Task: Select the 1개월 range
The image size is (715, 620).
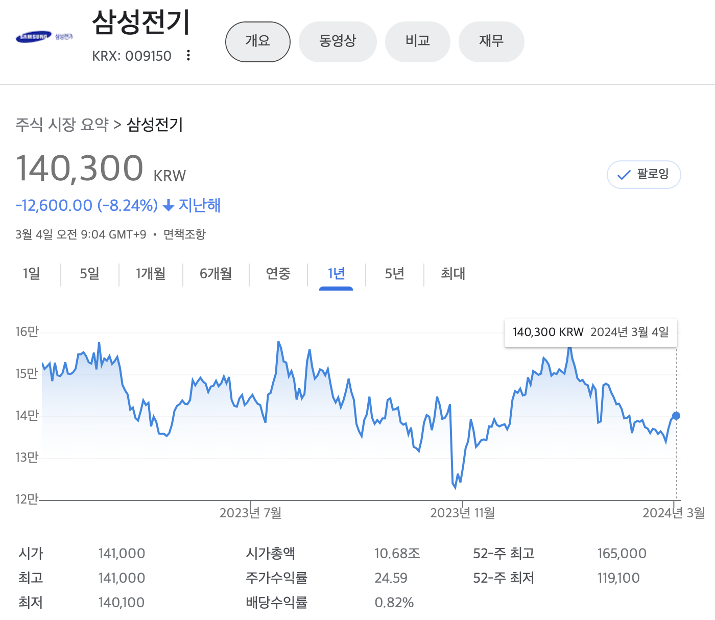Action: [151, 274]
